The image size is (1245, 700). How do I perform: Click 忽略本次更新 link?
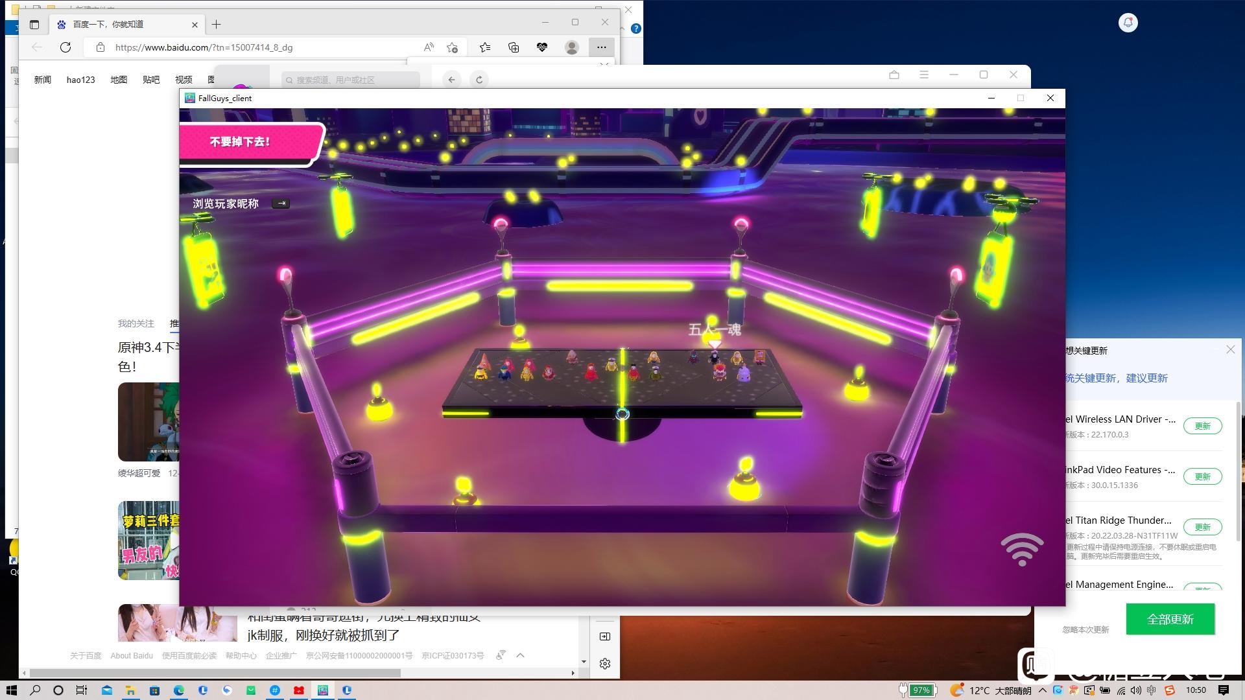coord(1085,630)
